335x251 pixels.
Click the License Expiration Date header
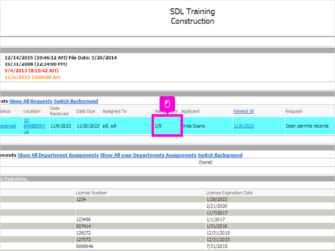pos(229,193)
